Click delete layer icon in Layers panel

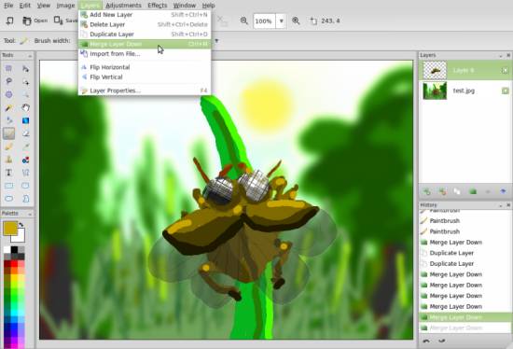pos(442,191)
